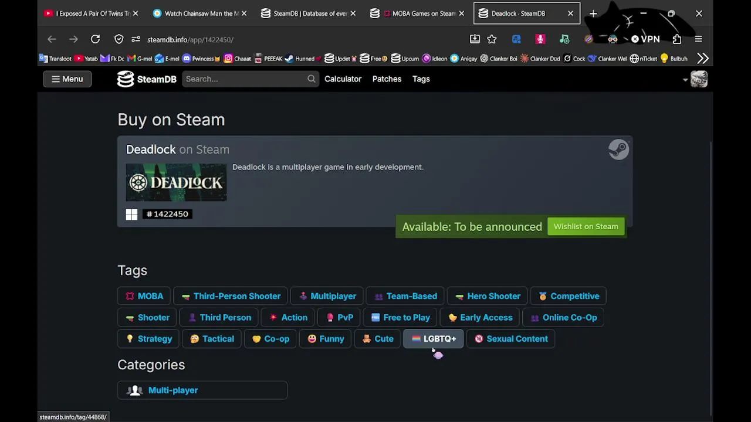
Task: Open the Tactical tag
Action: pyautogui.click(x=212, y=339)
